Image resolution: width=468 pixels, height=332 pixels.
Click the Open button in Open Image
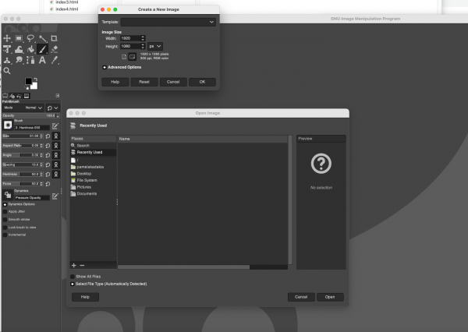pos(330,297)
